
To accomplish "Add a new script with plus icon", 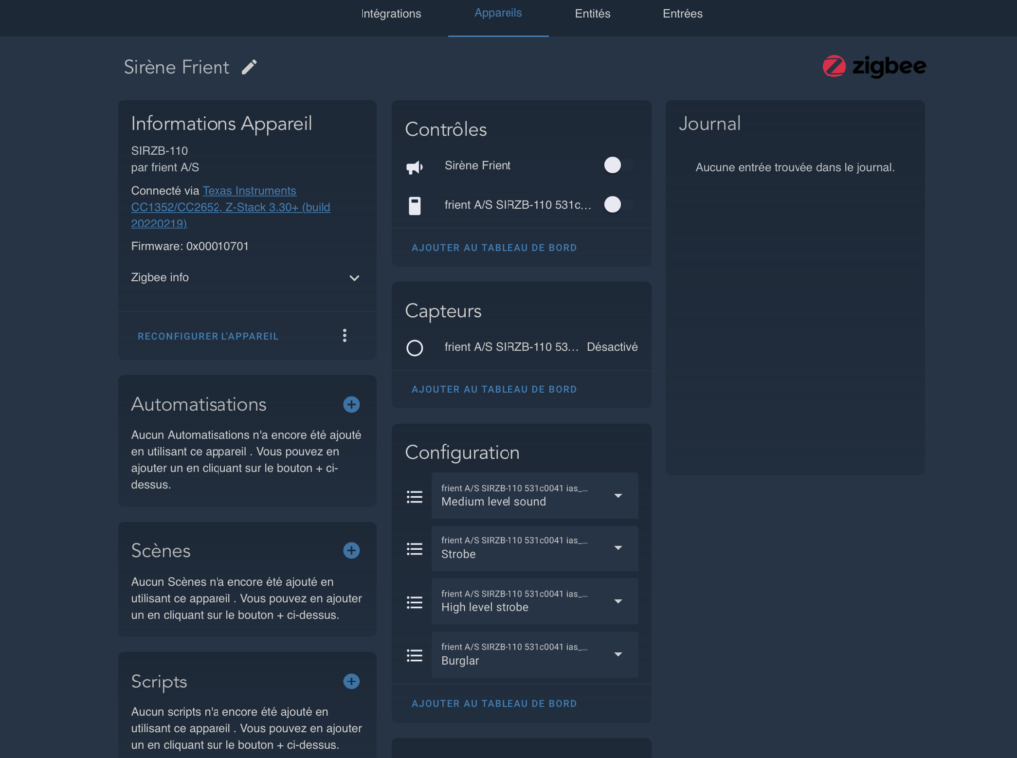I will tap(351, 682).
